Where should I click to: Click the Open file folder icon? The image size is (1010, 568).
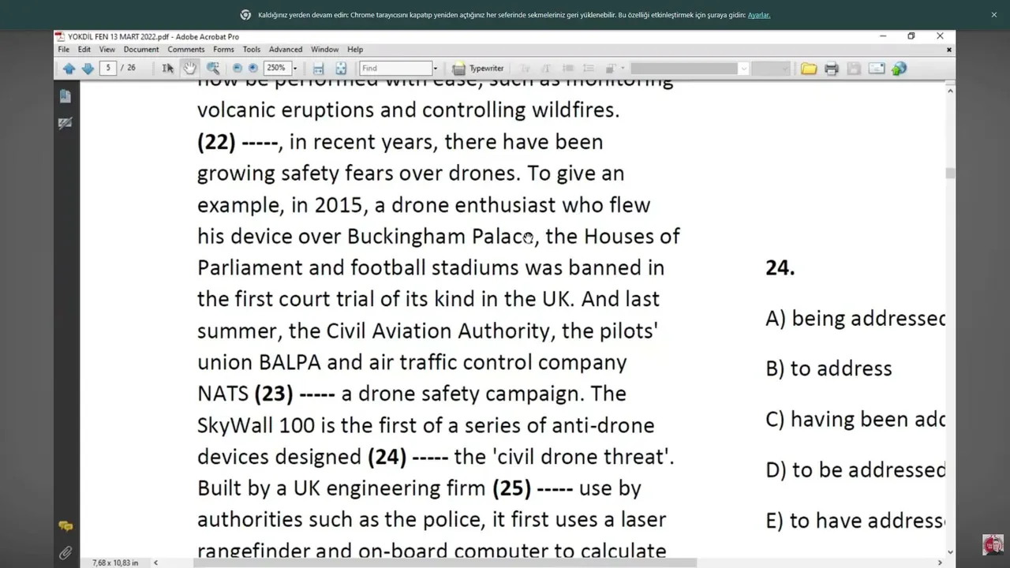(x=809, y=69)
